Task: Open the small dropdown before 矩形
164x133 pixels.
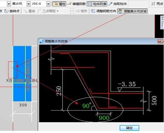Action: click(72, 11)
